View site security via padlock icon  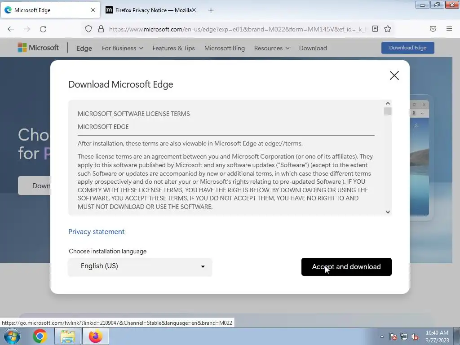point(101,29)
